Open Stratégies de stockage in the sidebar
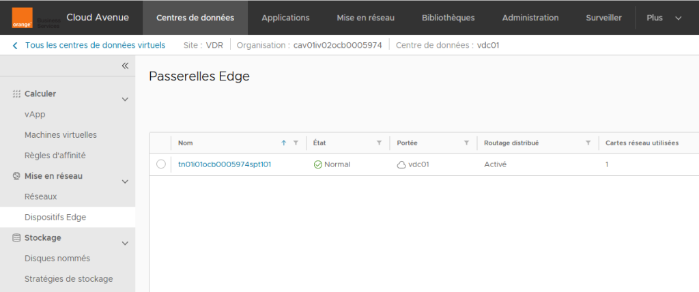The image size is (699, 292). point(69,279)
